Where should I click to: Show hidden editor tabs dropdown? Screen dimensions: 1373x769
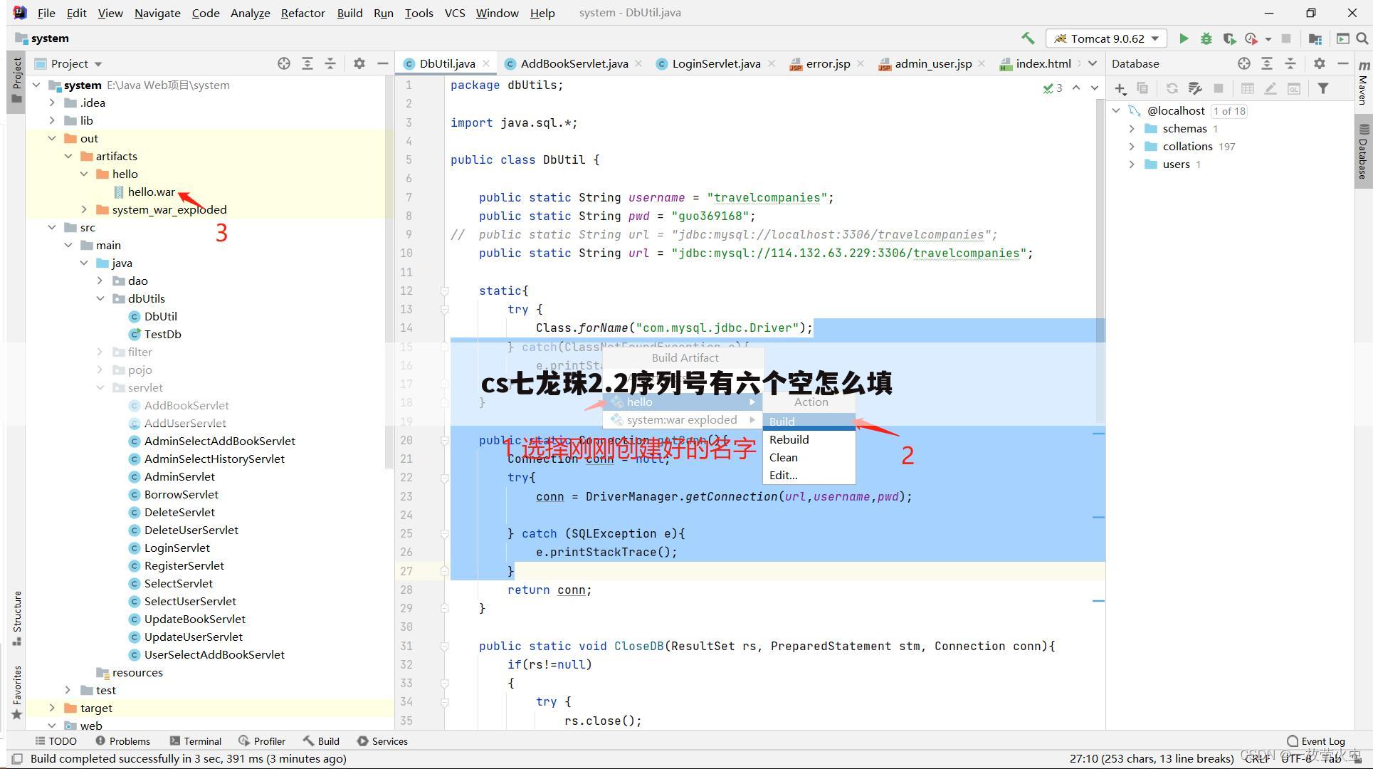click(1093, 63)
